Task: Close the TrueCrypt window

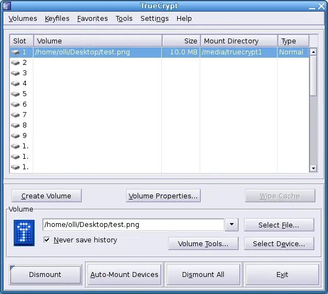Action: coord(321,6)
